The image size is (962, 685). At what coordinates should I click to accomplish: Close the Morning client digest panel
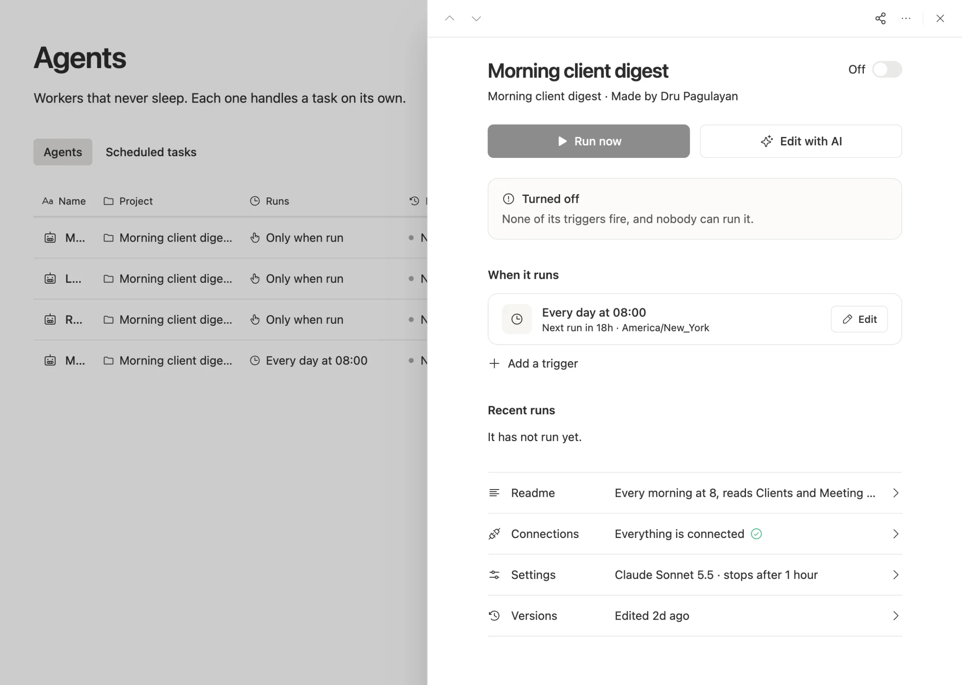[x=940, y=18]
